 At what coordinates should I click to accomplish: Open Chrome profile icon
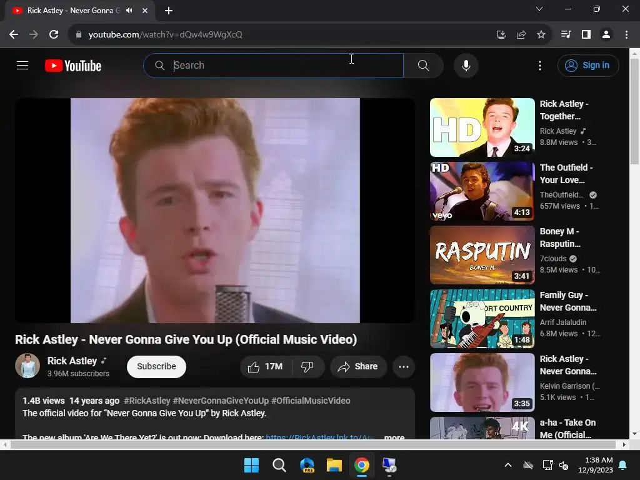pos(606,34)
